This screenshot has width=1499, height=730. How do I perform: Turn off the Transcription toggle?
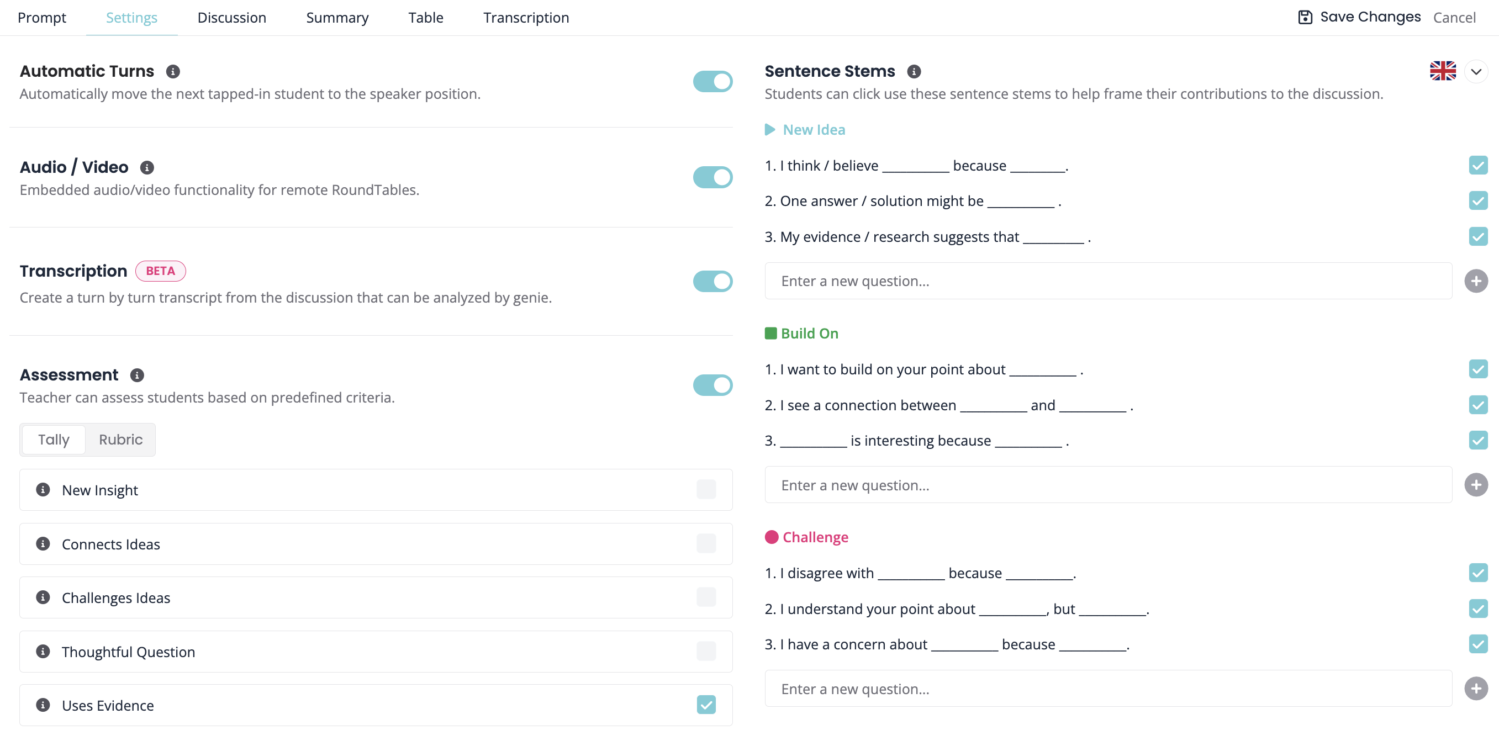[x=712, y=282]
